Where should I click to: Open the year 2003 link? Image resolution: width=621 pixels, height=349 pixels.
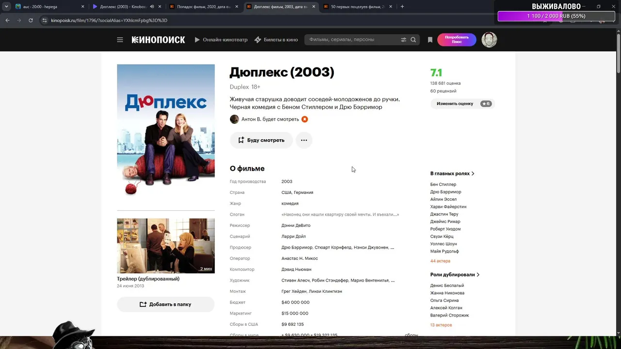[287, 182]
